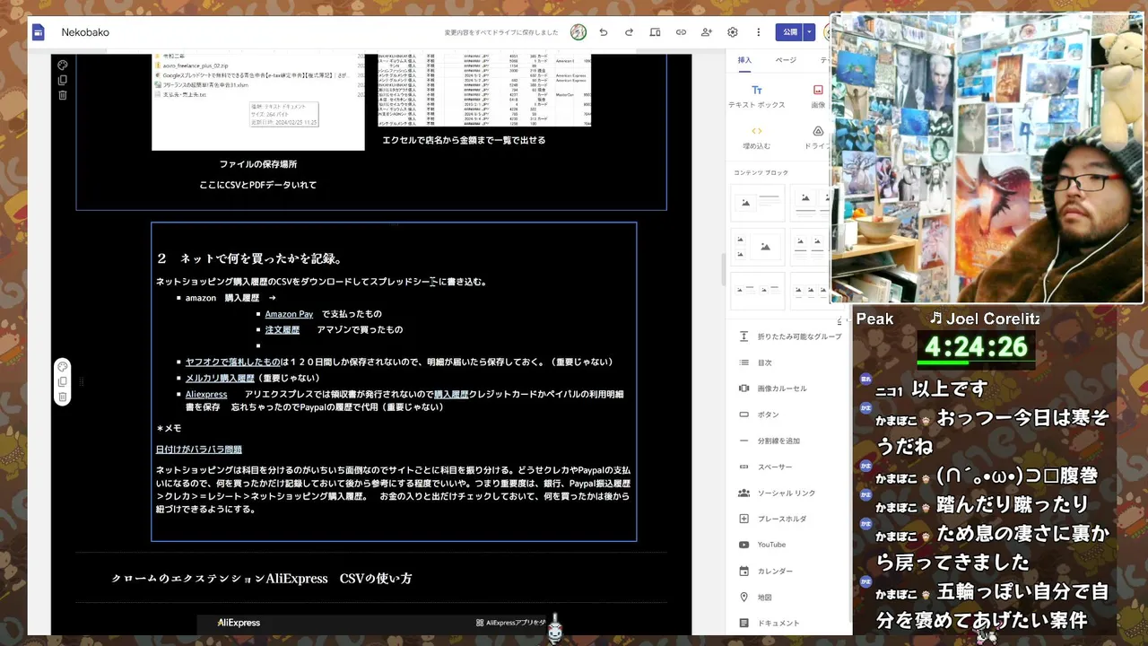Click the heading ２ ネットで何を買ったかを記録。
This screenshot has width=1148, height=646.
(248, 258)
